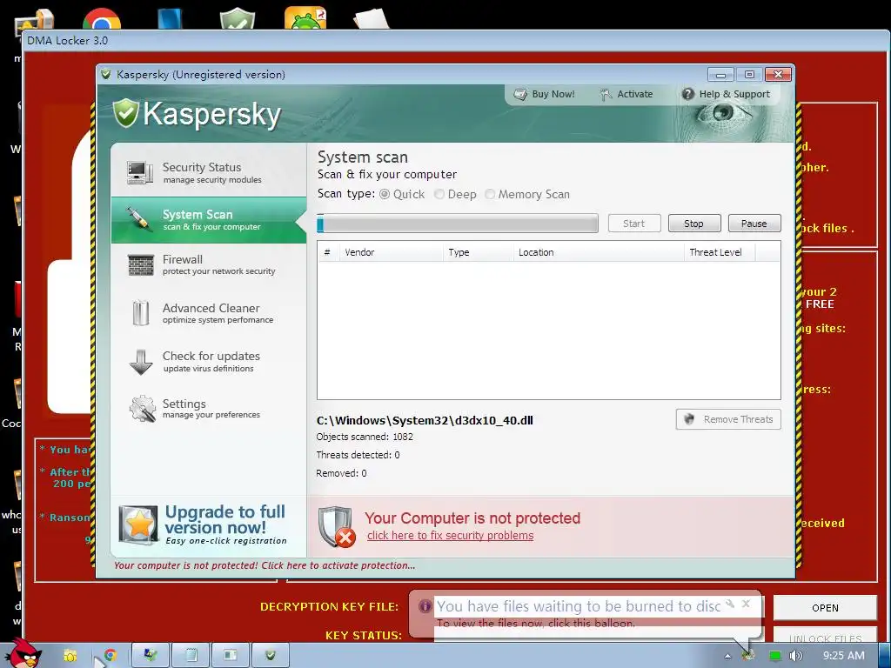Click the Advanced Cleaner trash can icon
The height and width of the screenshot is (668, 891).
pos(140,313)
